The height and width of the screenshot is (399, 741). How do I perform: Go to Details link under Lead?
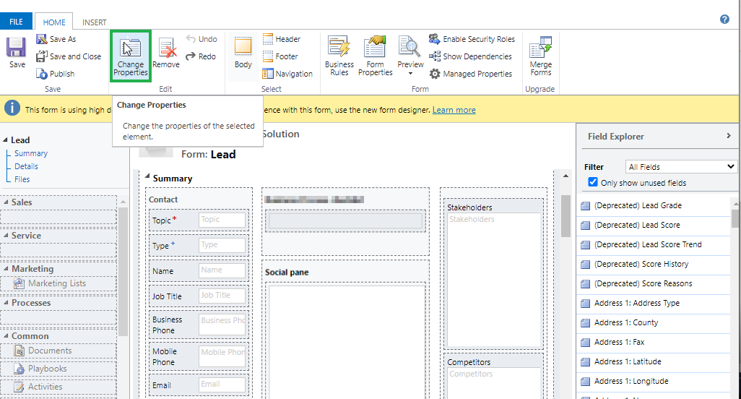click(26, 166)
